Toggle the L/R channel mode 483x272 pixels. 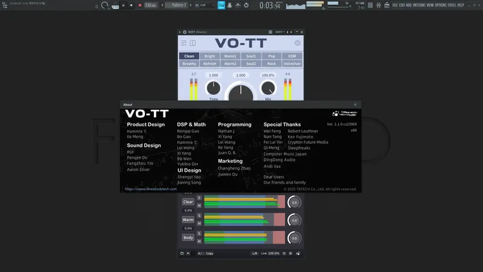(254, 253)
